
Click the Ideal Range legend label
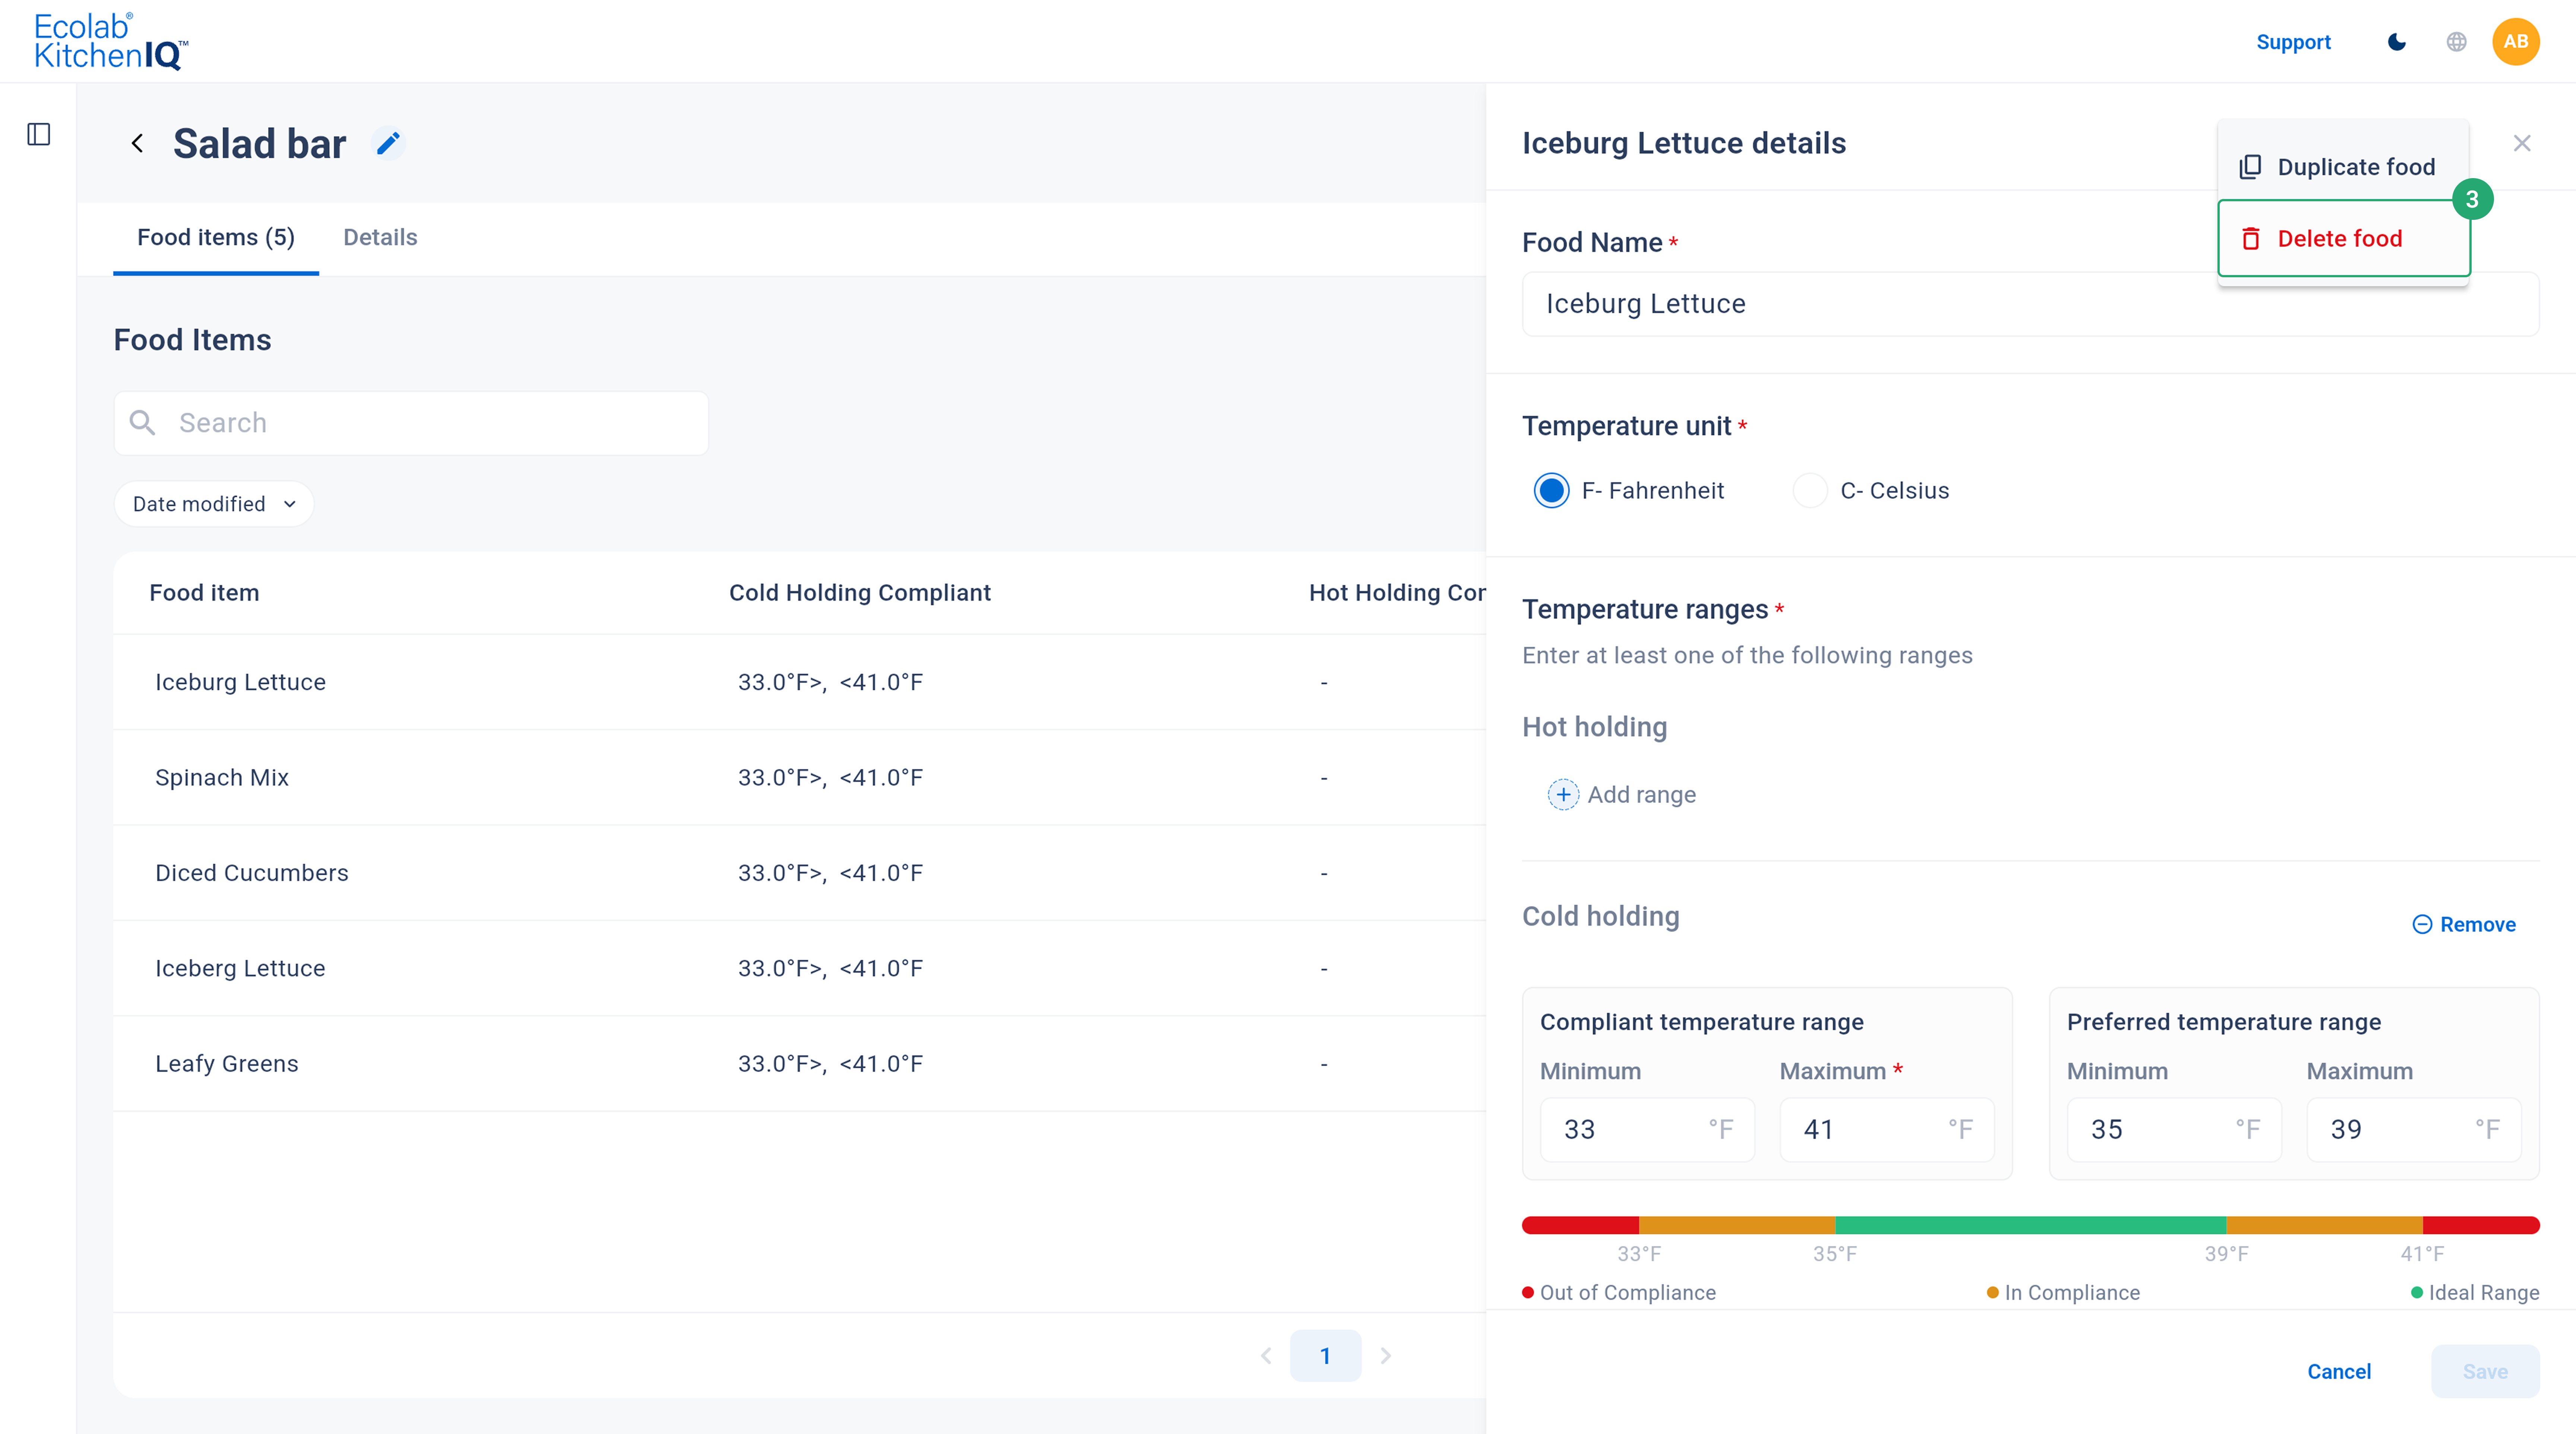[2484, 1293]
